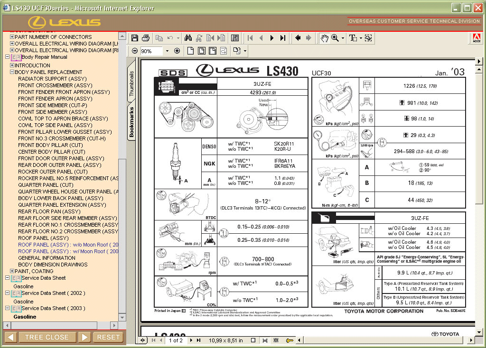Click the left arrow button beside TREE CLOSE

point(10,337)
